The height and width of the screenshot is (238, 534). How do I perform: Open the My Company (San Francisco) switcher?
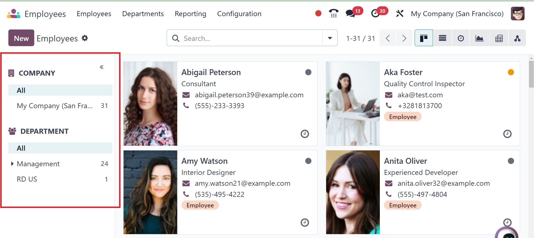point(457,14)
